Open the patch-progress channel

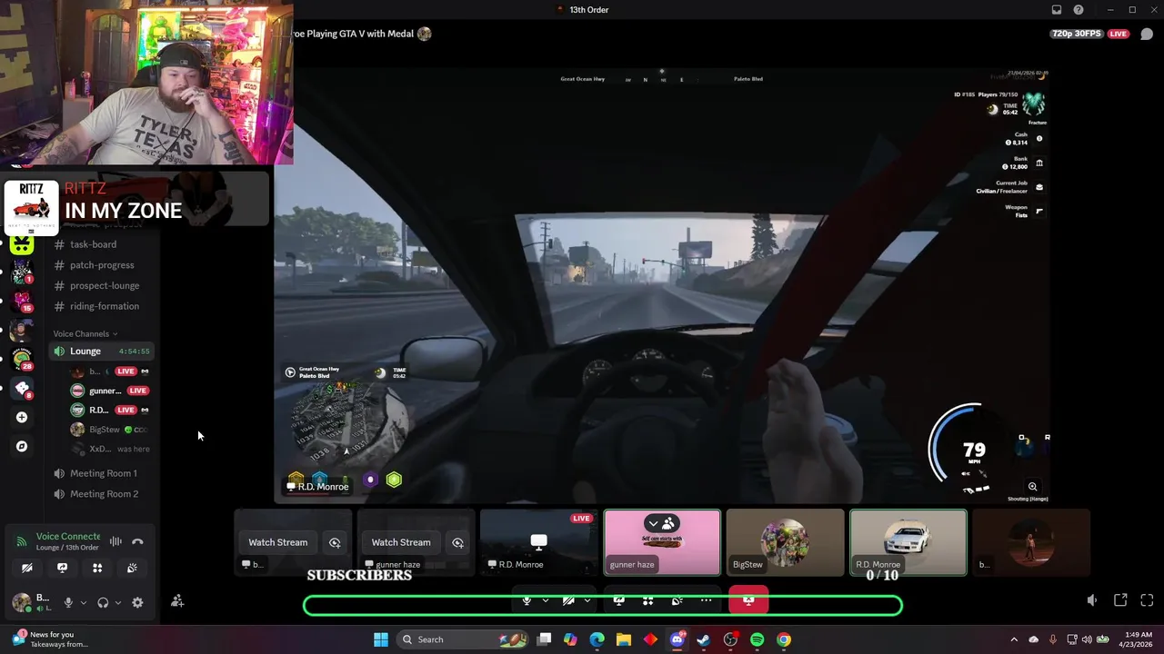click(102, 265)
